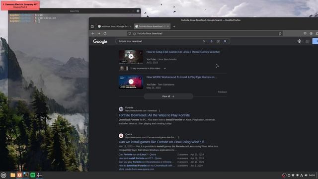Click the clock in the panel

312,175
